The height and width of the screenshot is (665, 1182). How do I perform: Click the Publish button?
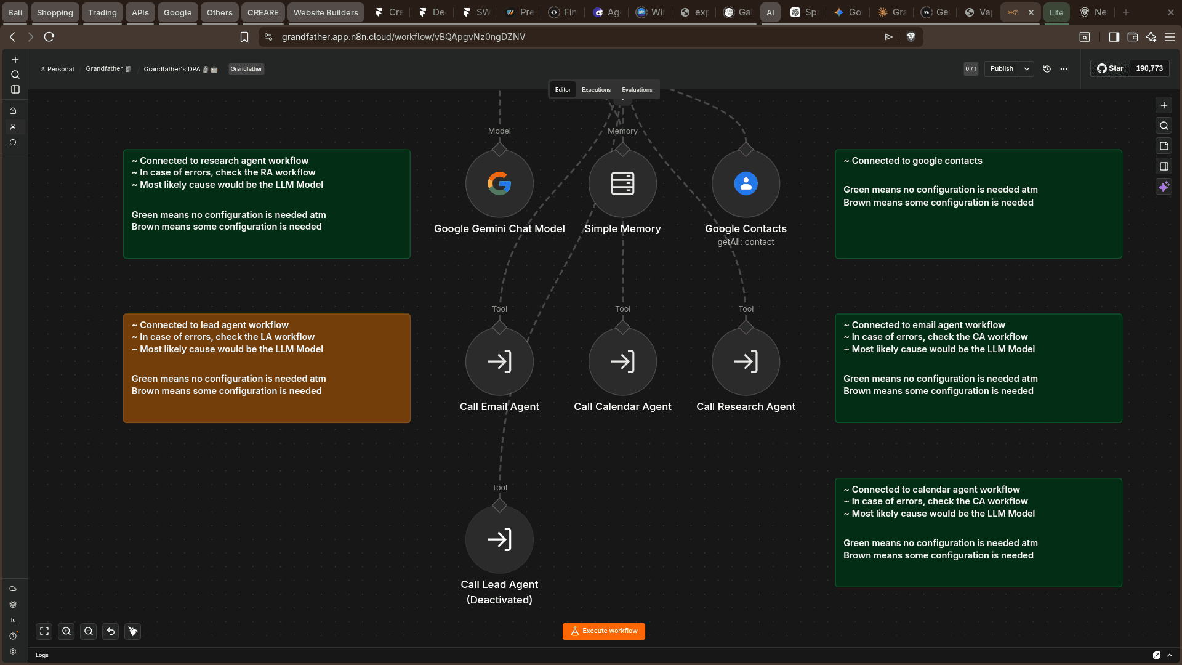click(1002, 69)
